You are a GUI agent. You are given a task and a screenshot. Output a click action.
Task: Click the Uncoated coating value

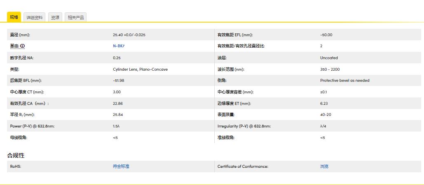pos(329,58)
